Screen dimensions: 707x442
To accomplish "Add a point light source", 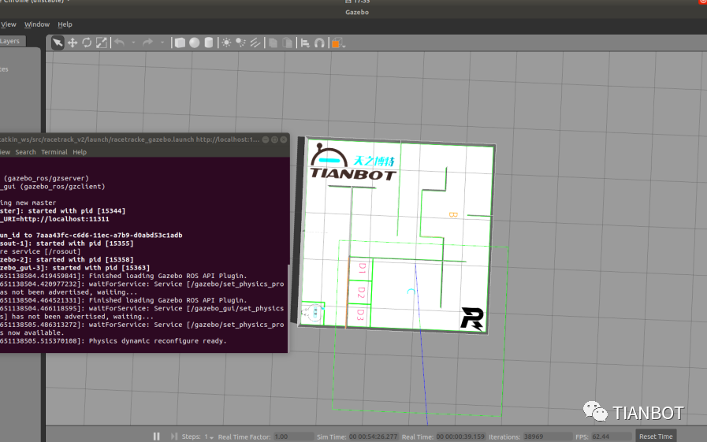I will click(x=227, y=43).
